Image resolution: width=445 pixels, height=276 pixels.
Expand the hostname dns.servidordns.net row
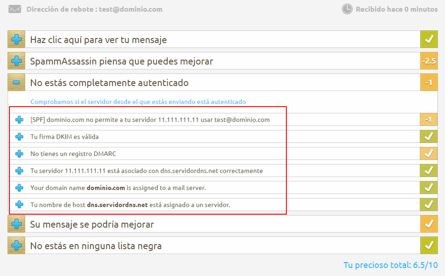(19, 205)
